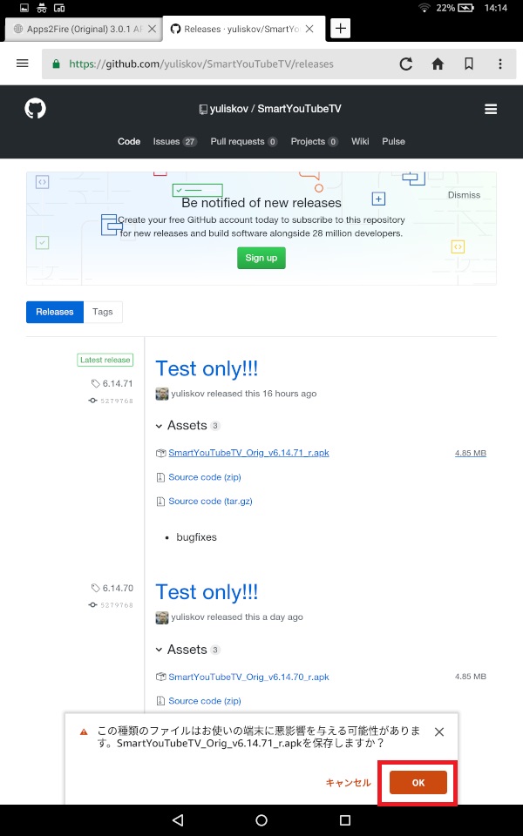523x836 pixels.
Task: Download Source code (tar.gz) for 6.14.71
Action: tap(210, 502)
